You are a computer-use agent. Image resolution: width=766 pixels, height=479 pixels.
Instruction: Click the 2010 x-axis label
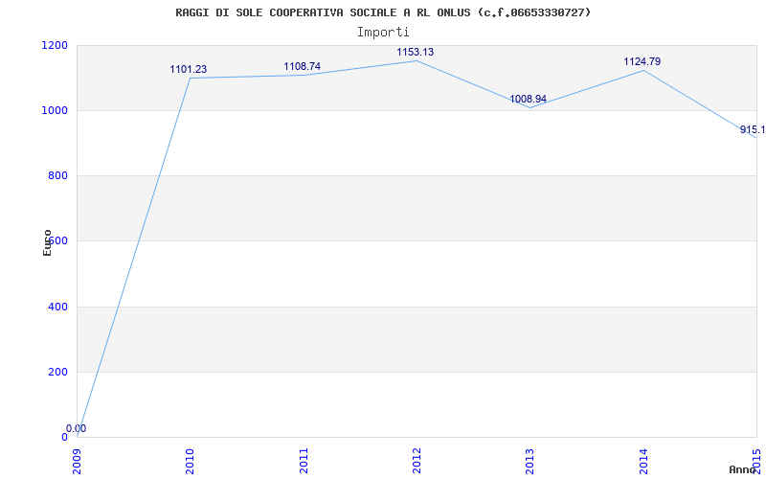pos(191,461)
